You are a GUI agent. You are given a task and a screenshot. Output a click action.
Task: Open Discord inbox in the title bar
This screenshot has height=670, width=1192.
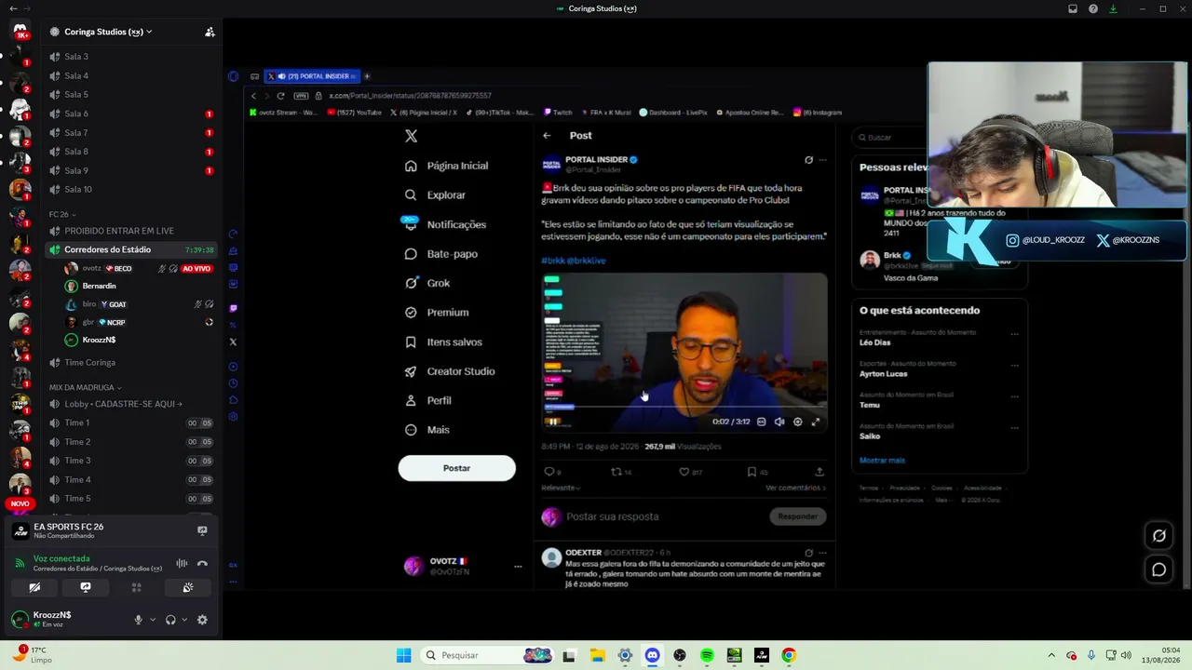tap(1073, 8)
